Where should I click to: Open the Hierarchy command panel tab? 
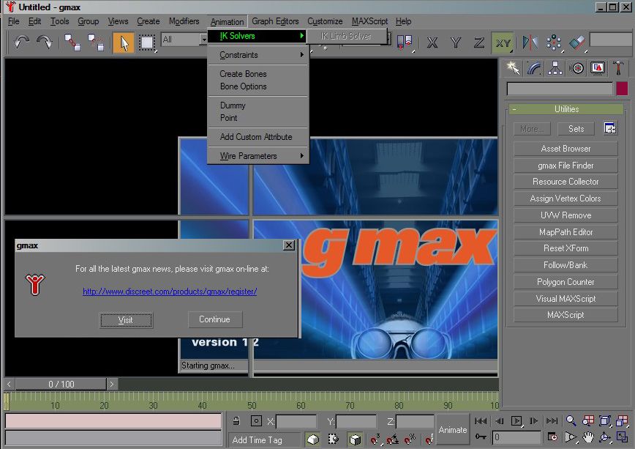click(555, 68)
